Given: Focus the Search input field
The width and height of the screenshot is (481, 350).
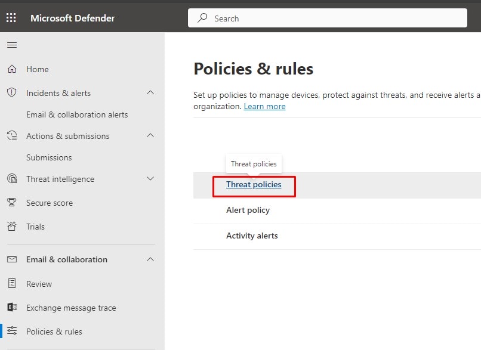Looking at the screenshot, I should (x=328, y=18).
